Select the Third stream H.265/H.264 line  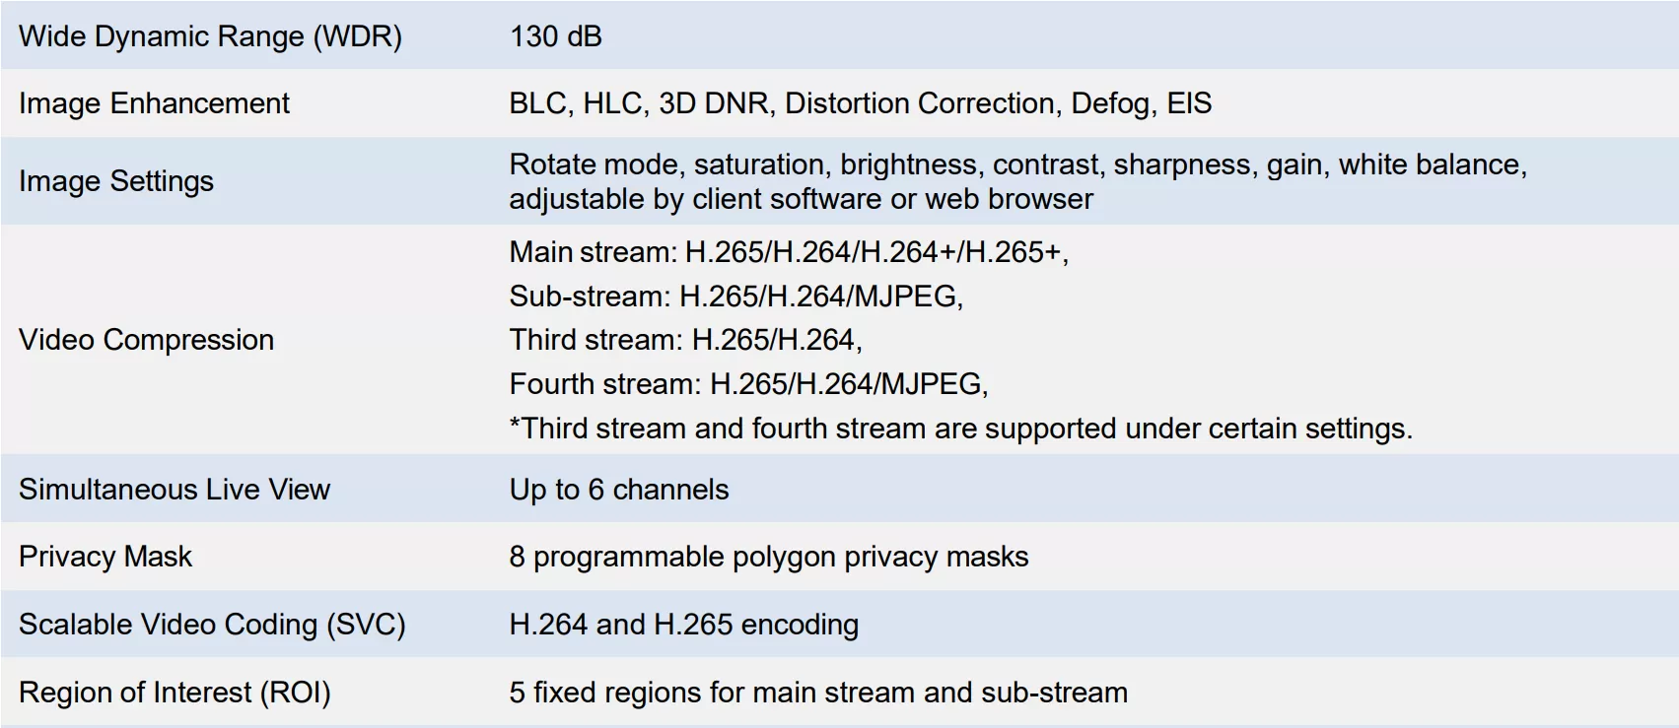pyautogui.click(x=685, y=340)
